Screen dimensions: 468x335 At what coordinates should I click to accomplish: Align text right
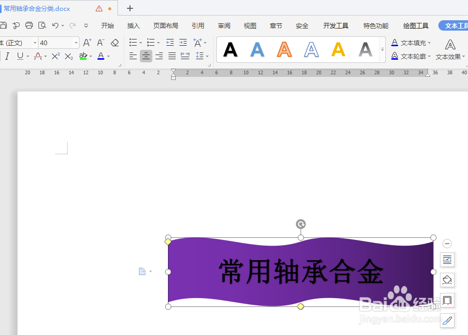[x=159, y=56]
